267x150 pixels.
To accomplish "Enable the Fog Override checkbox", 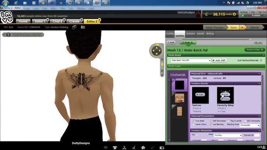I will pos(228,121).
